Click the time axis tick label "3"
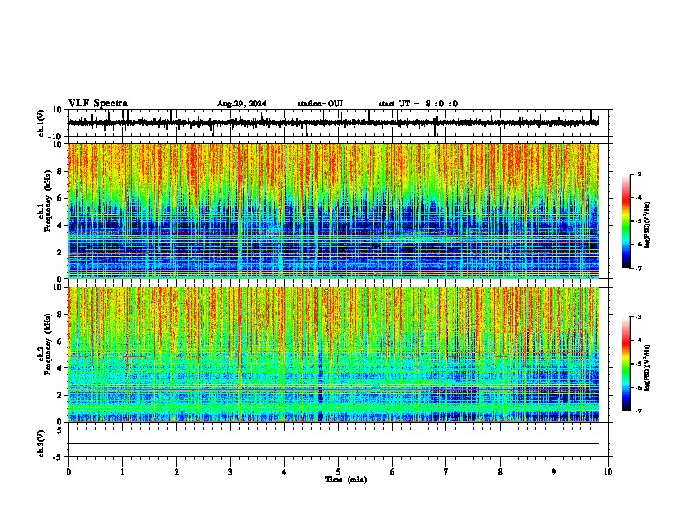The height and width of the screenshot is (529, 685). coord(230,472)
